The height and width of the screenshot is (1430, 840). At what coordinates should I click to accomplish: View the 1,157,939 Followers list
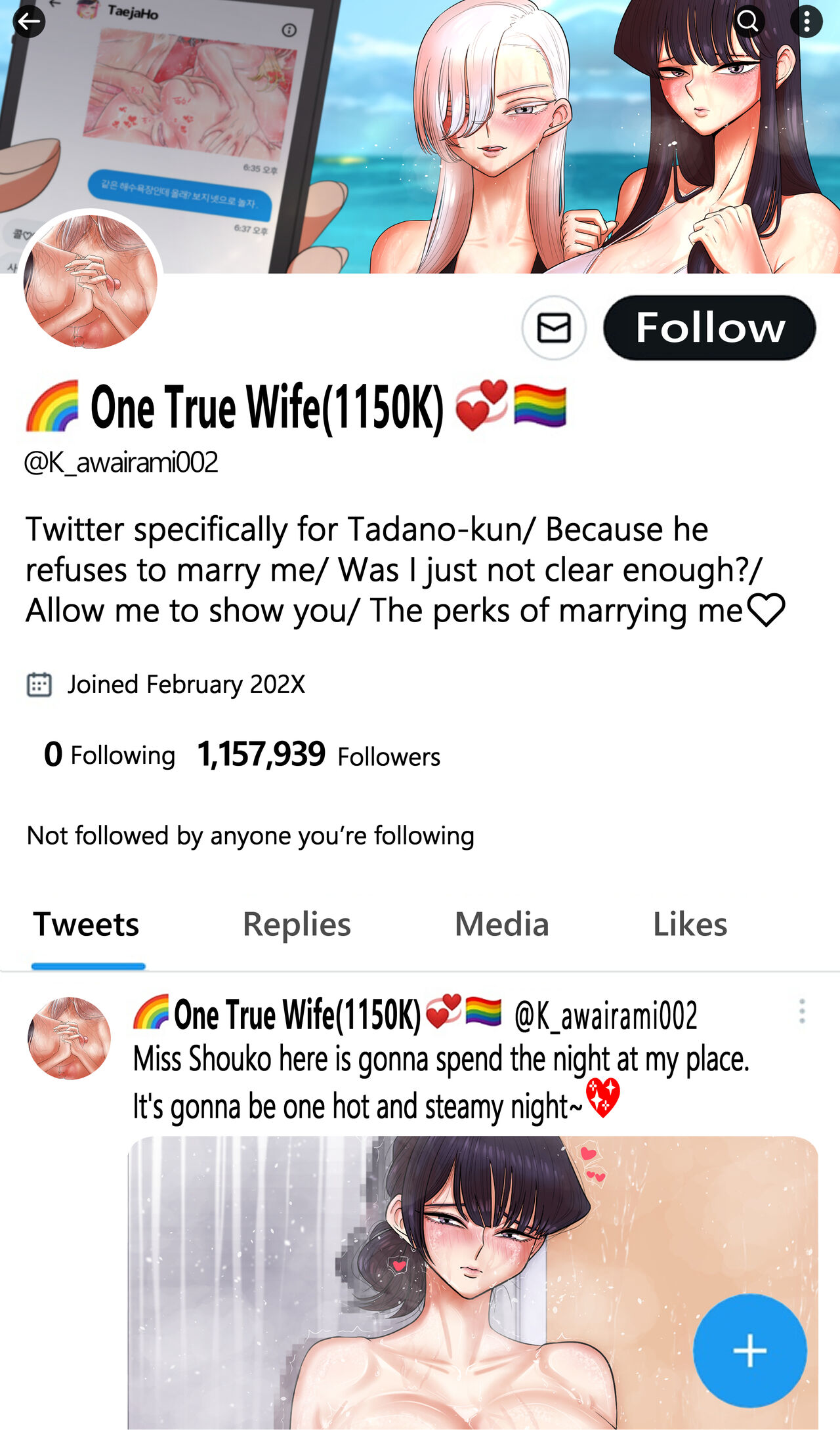(x=319, y=755)
